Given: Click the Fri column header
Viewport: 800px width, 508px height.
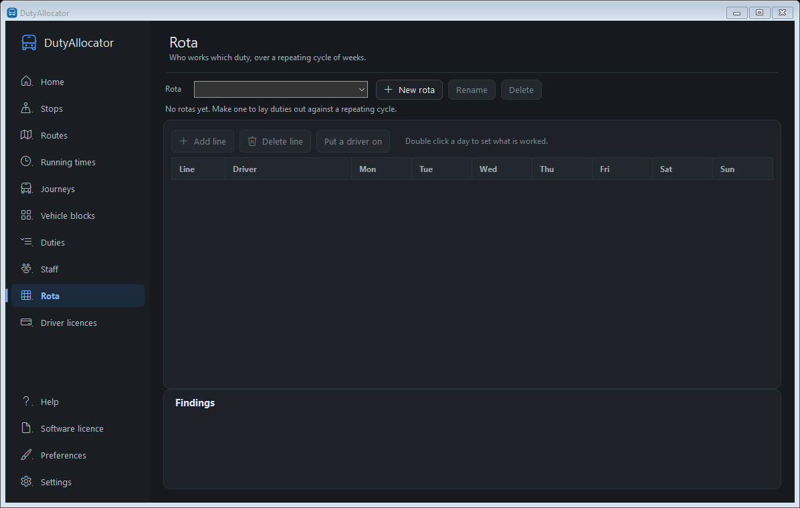Looking at the screenshot, I should click(623, 169).
